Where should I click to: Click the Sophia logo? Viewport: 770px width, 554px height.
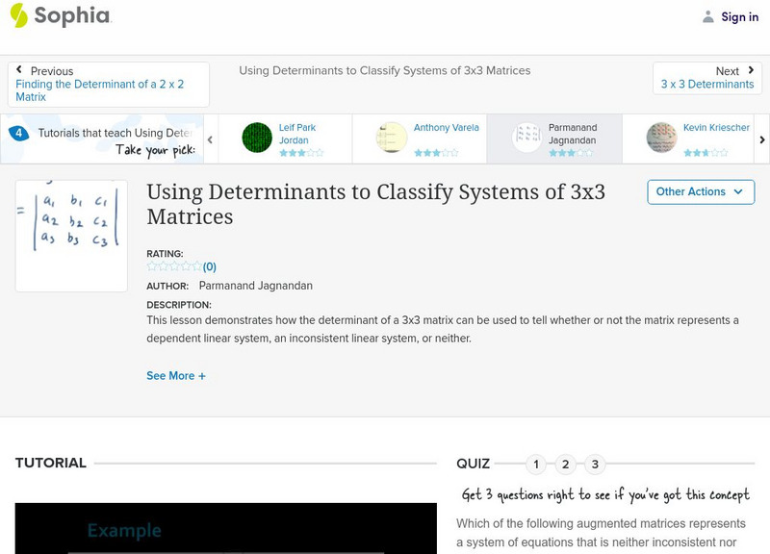(x=61, y=15)
